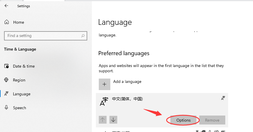The height and width of the screenshot is (132, 253).
Task: Switch to the Region settings page
Action: click(19, 80)
